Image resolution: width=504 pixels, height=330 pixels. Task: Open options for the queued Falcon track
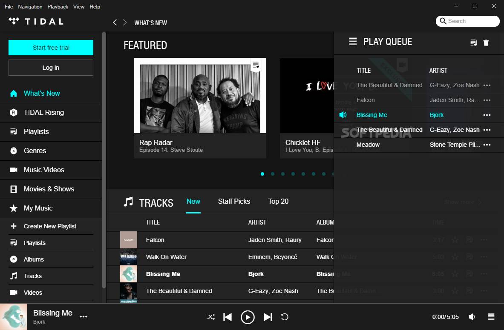coord(487,100)
